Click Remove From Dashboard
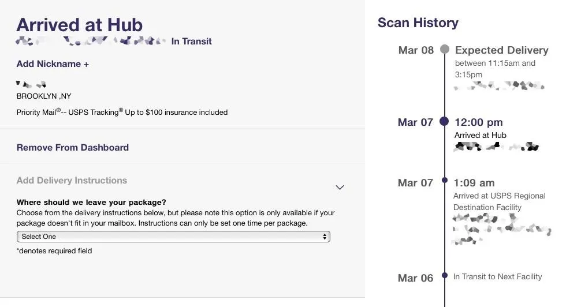This screenshot has height=307, width=566. tap(73, 148)
